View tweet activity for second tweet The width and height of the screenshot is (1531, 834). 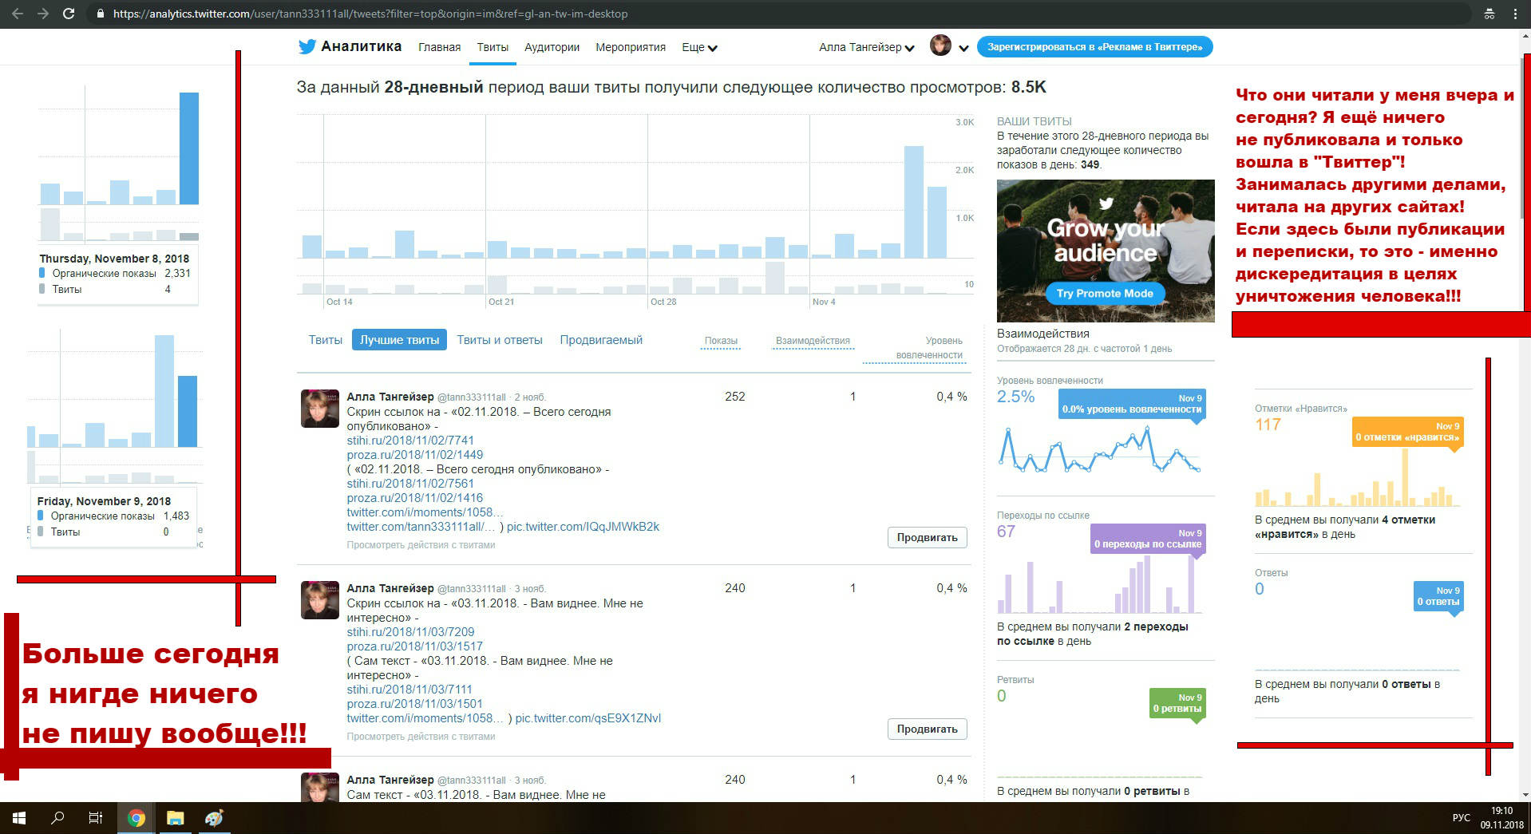coord(421,737)
